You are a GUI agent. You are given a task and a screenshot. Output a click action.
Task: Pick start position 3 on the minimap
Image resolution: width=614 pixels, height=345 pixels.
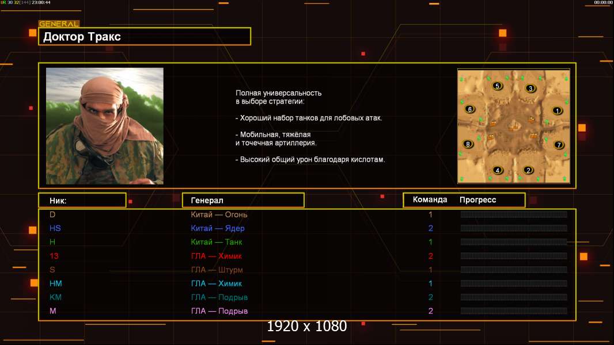[530, 89]
